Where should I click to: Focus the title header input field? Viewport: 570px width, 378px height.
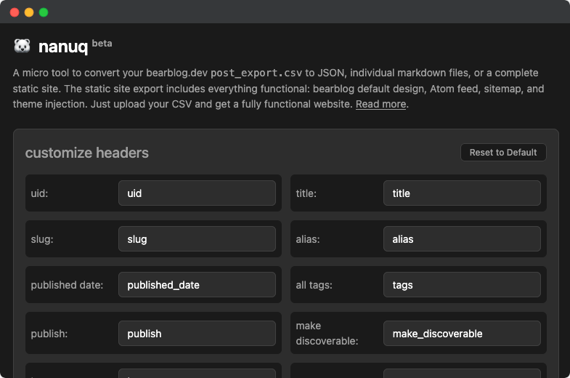pos(462,193)
